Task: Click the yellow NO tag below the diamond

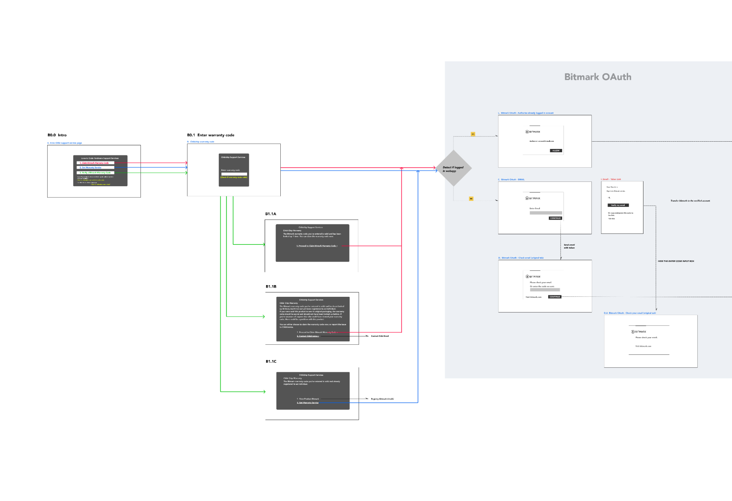Action: coord(471,199)
